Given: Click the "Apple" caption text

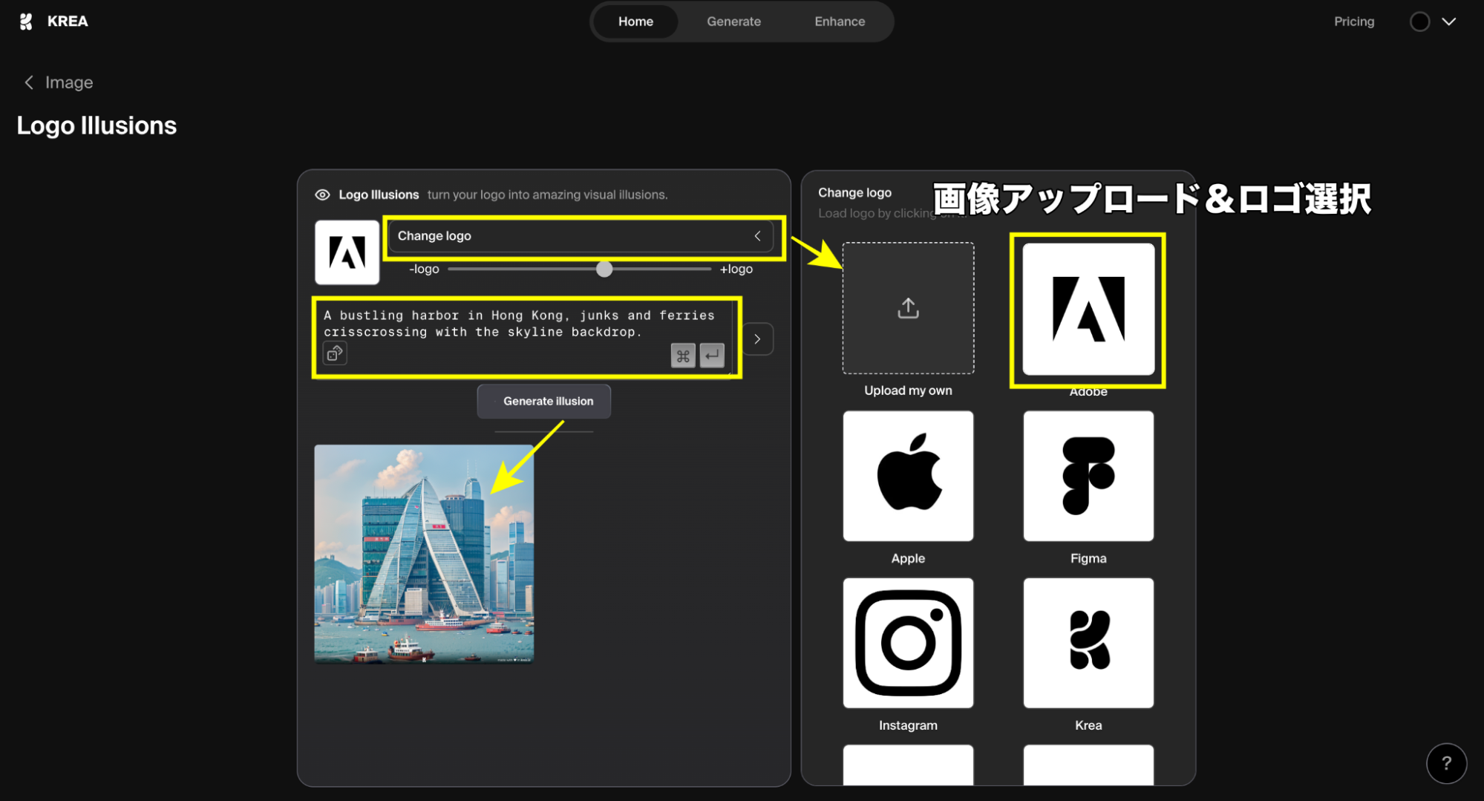Looking at the screenshot, I should pyautogui.click(x=908, y=558).
